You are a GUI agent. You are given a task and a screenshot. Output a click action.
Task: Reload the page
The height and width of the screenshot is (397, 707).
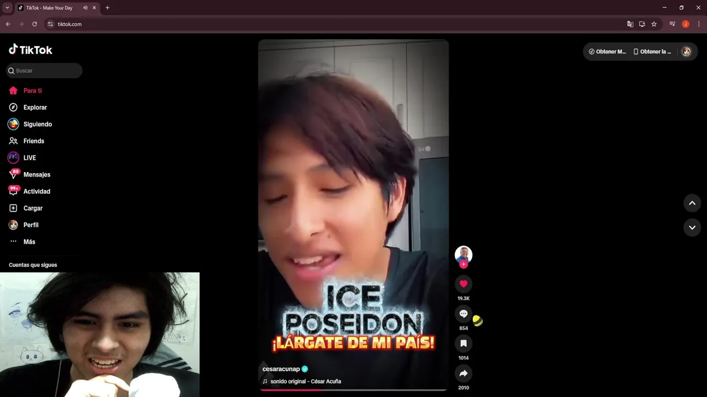(x=34, y=24)
